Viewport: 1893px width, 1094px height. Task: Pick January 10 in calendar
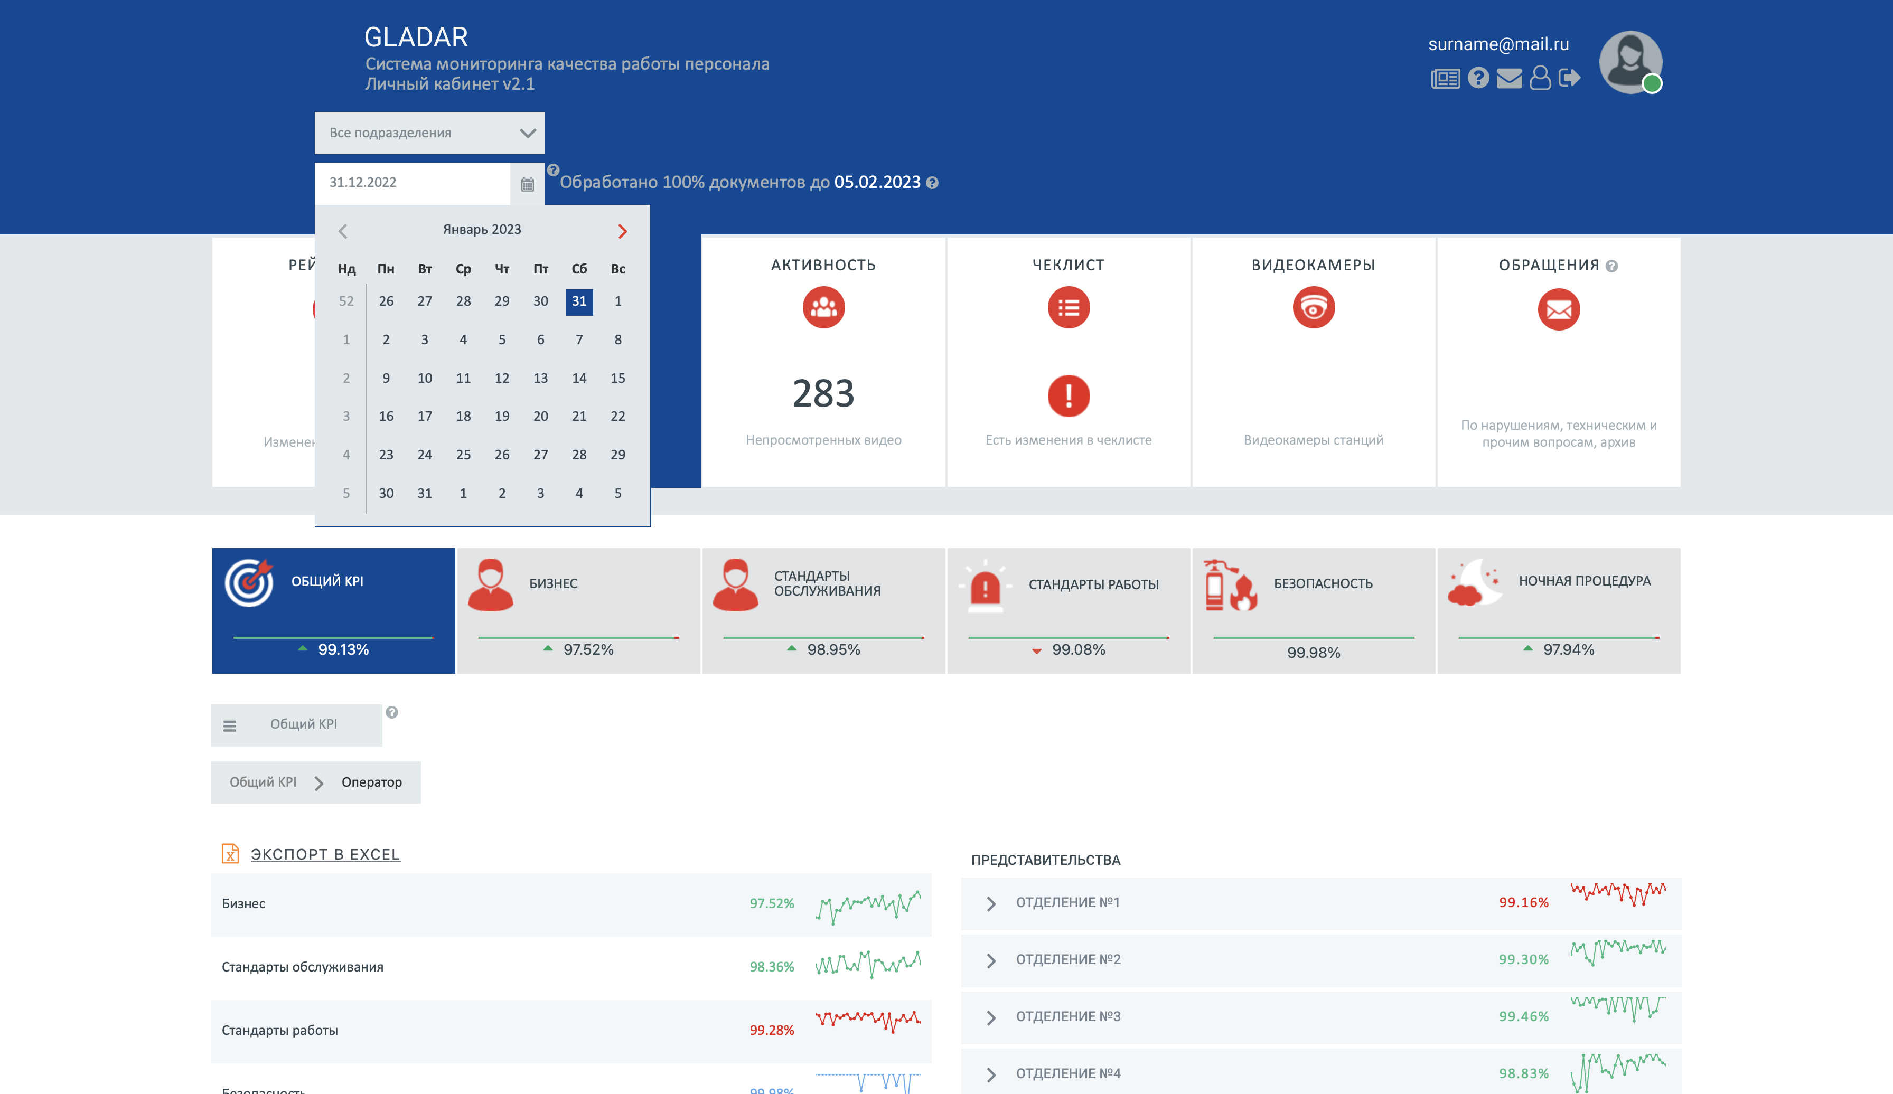point(425,378)
